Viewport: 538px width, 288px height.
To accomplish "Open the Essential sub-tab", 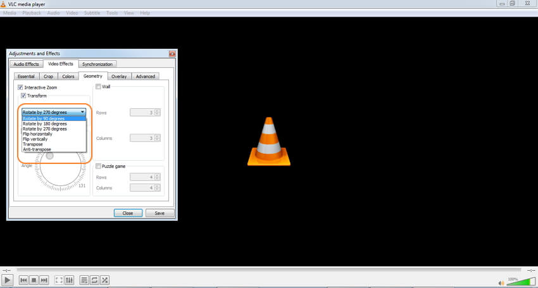I will click(x=26, y=77).
